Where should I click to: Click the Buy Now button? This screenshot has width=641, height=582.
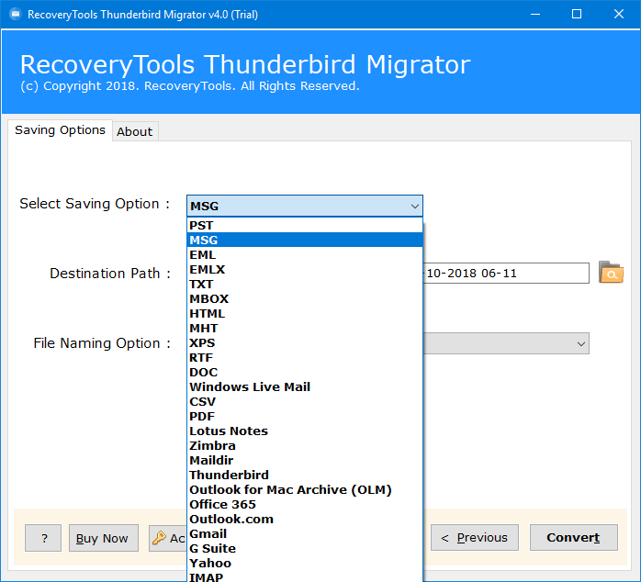pyautogui.click(x=104, y=538)
